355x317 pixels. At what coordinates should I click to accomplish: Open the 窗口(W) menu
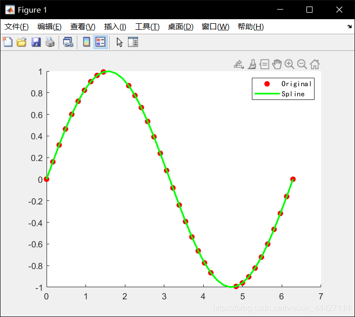215,27
